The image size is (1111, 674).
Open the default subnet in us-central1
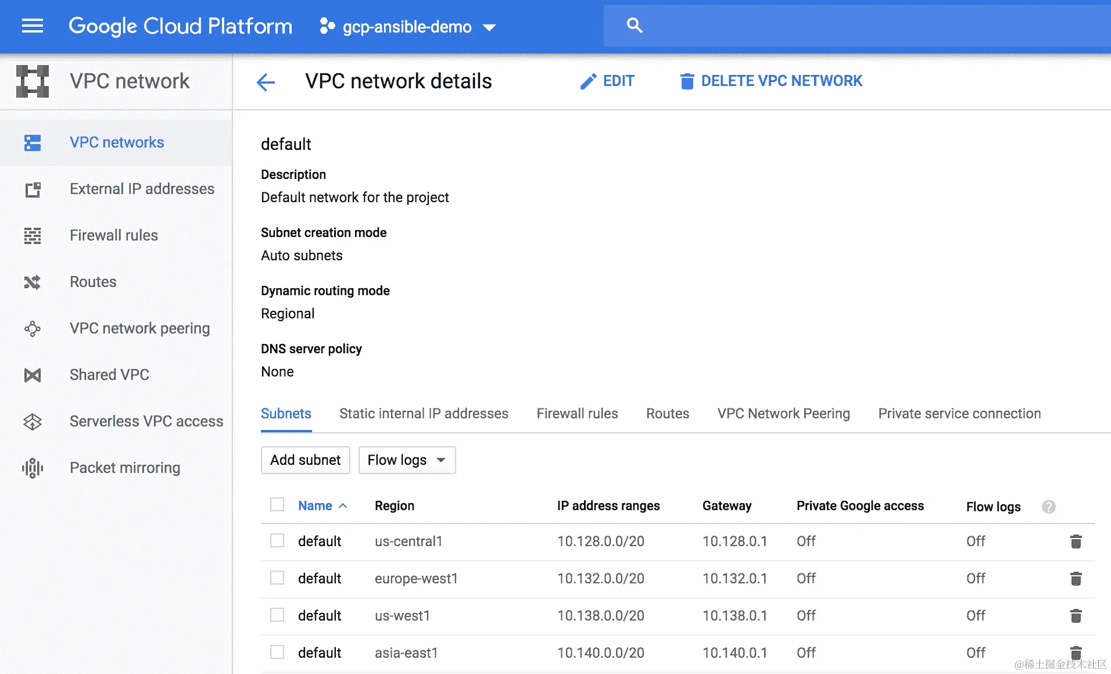click(320, 542)
